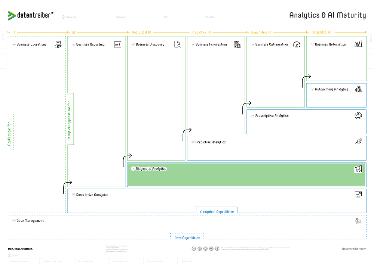Screen dimensions: 374x264
Task: Click the Analytical AI stage label
Action: click(x=141, y=32)
